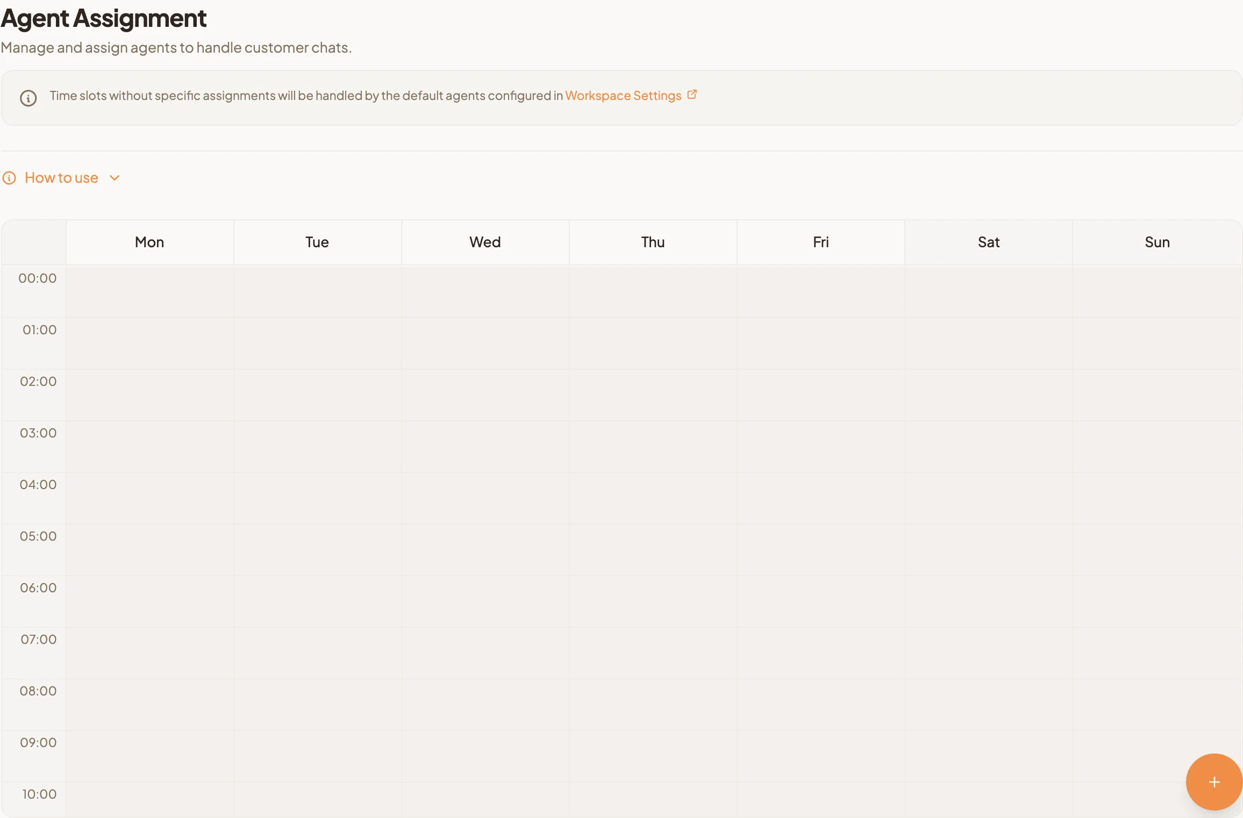Click the 09:00 time label

point(38,743)
